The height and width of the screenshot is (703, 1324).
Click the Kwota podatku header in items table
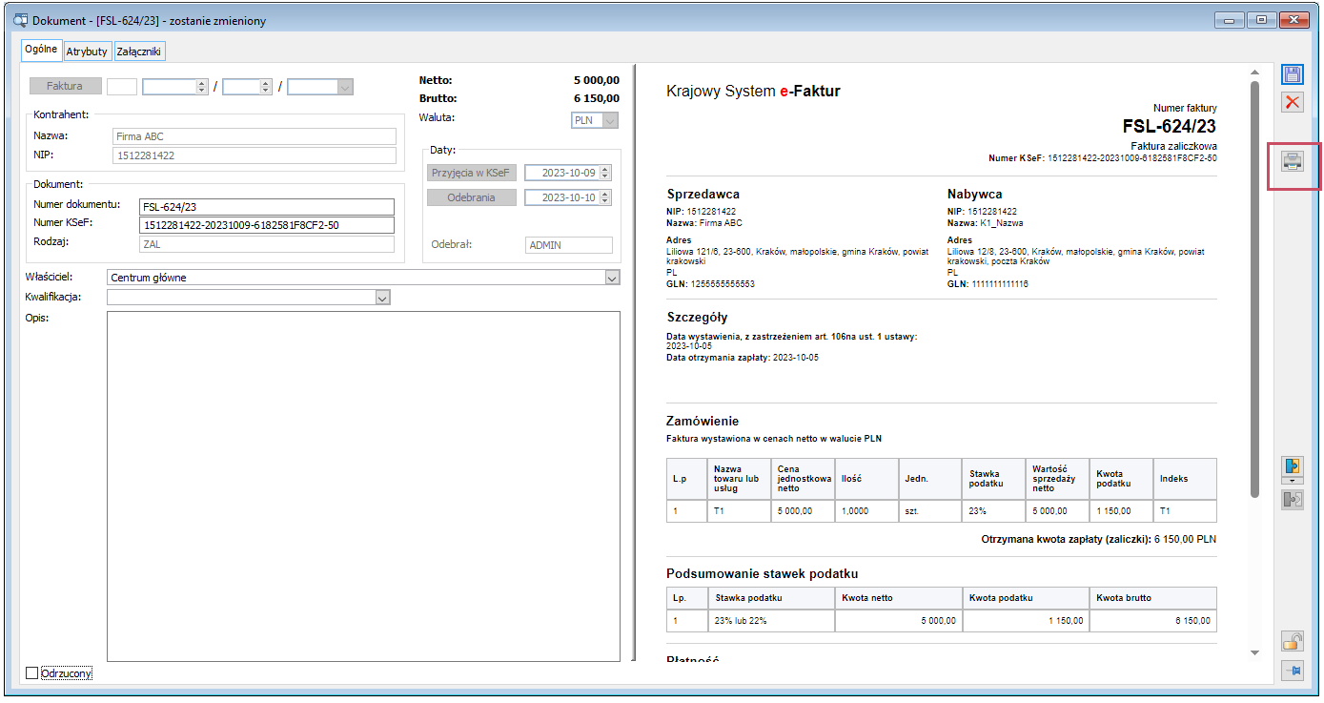click(x=1121, y=478)
